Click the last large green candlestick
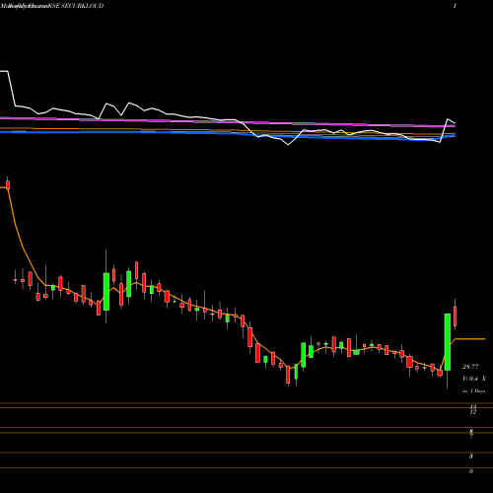 click(x=448, y=342)
